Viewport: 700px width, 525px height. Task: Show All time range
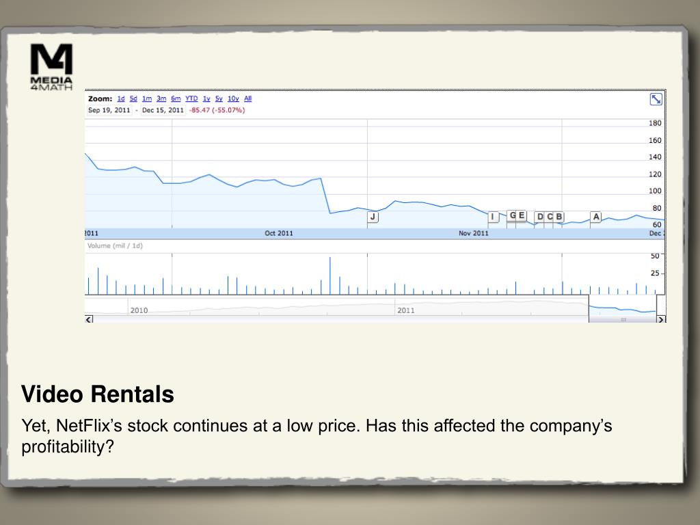(247, 98)
